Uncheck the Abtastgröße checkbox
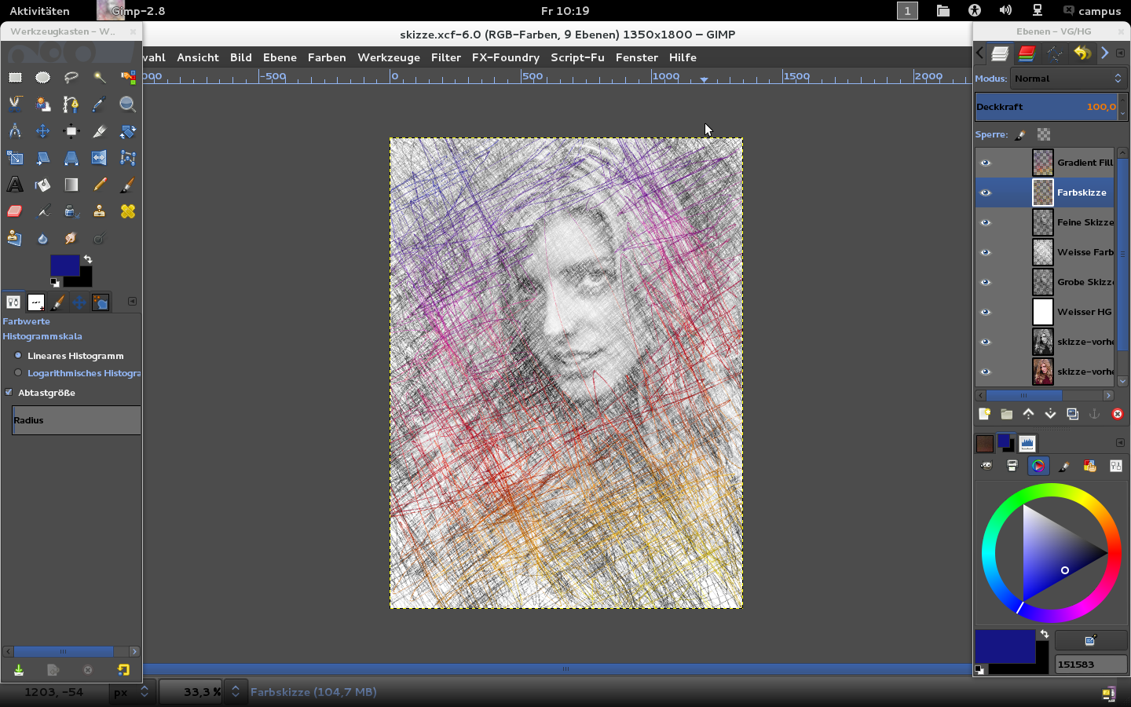Viewport: 1131px width, 707px height. tap(9, 393)
